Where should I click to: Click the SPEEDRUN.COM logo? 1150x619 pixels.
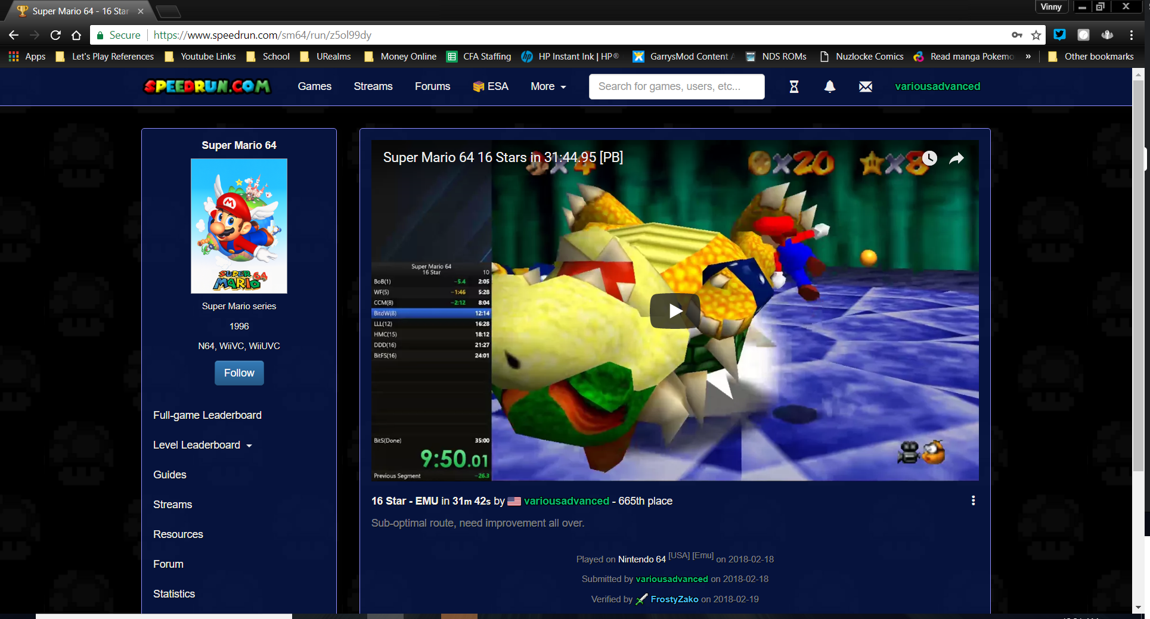pyautogui.click(x=207, y=86)
